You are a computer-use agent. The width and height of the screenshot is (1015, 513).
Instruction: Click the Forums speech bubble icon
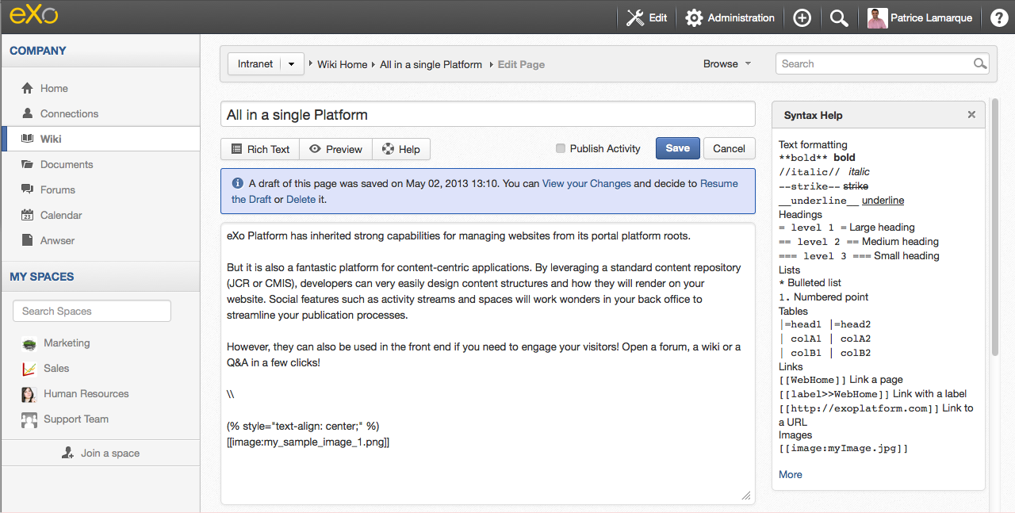(28, 190)
